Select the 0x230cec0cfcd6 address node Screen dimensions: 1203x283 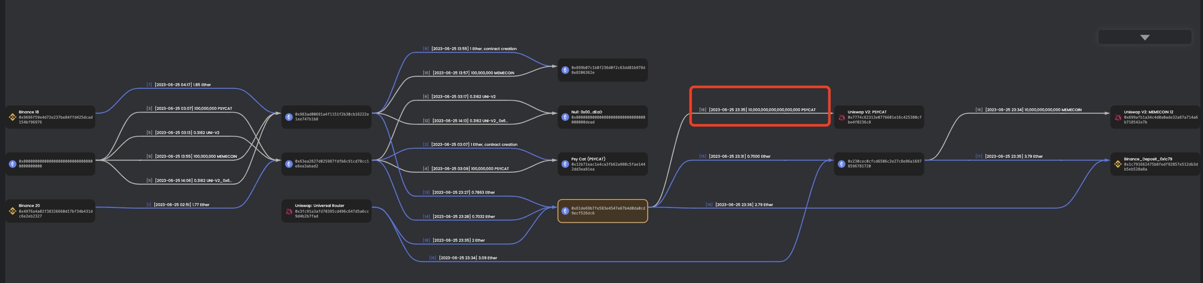(x=884, y=164)
